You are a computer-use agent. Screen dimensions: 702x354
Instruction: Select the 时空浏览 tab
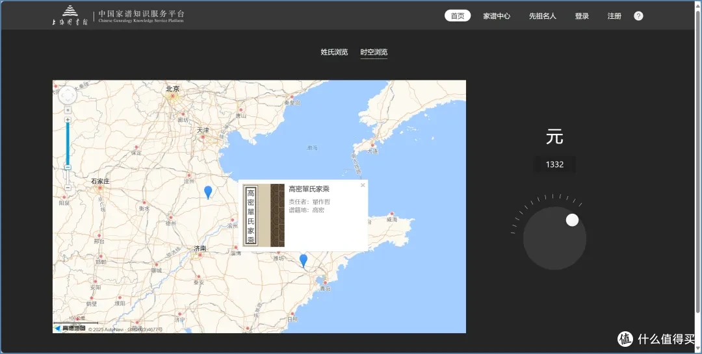tap(374, 52)
